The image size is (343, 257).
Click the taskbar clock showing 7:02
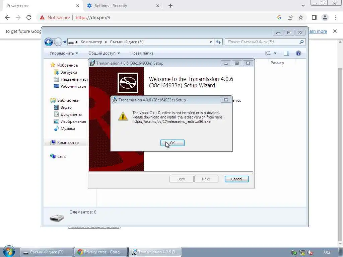coord(326,252)
